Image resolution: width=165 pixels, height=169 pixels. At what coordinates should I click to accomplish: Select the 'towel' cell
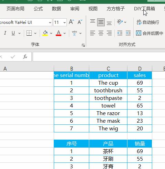click(x=108, y=106)
